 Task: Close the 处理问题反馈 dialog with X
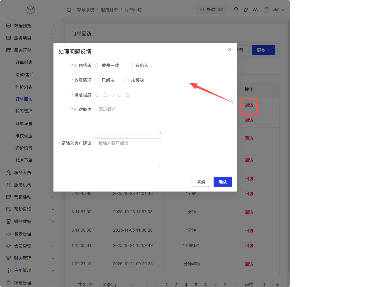coord(229,50)
